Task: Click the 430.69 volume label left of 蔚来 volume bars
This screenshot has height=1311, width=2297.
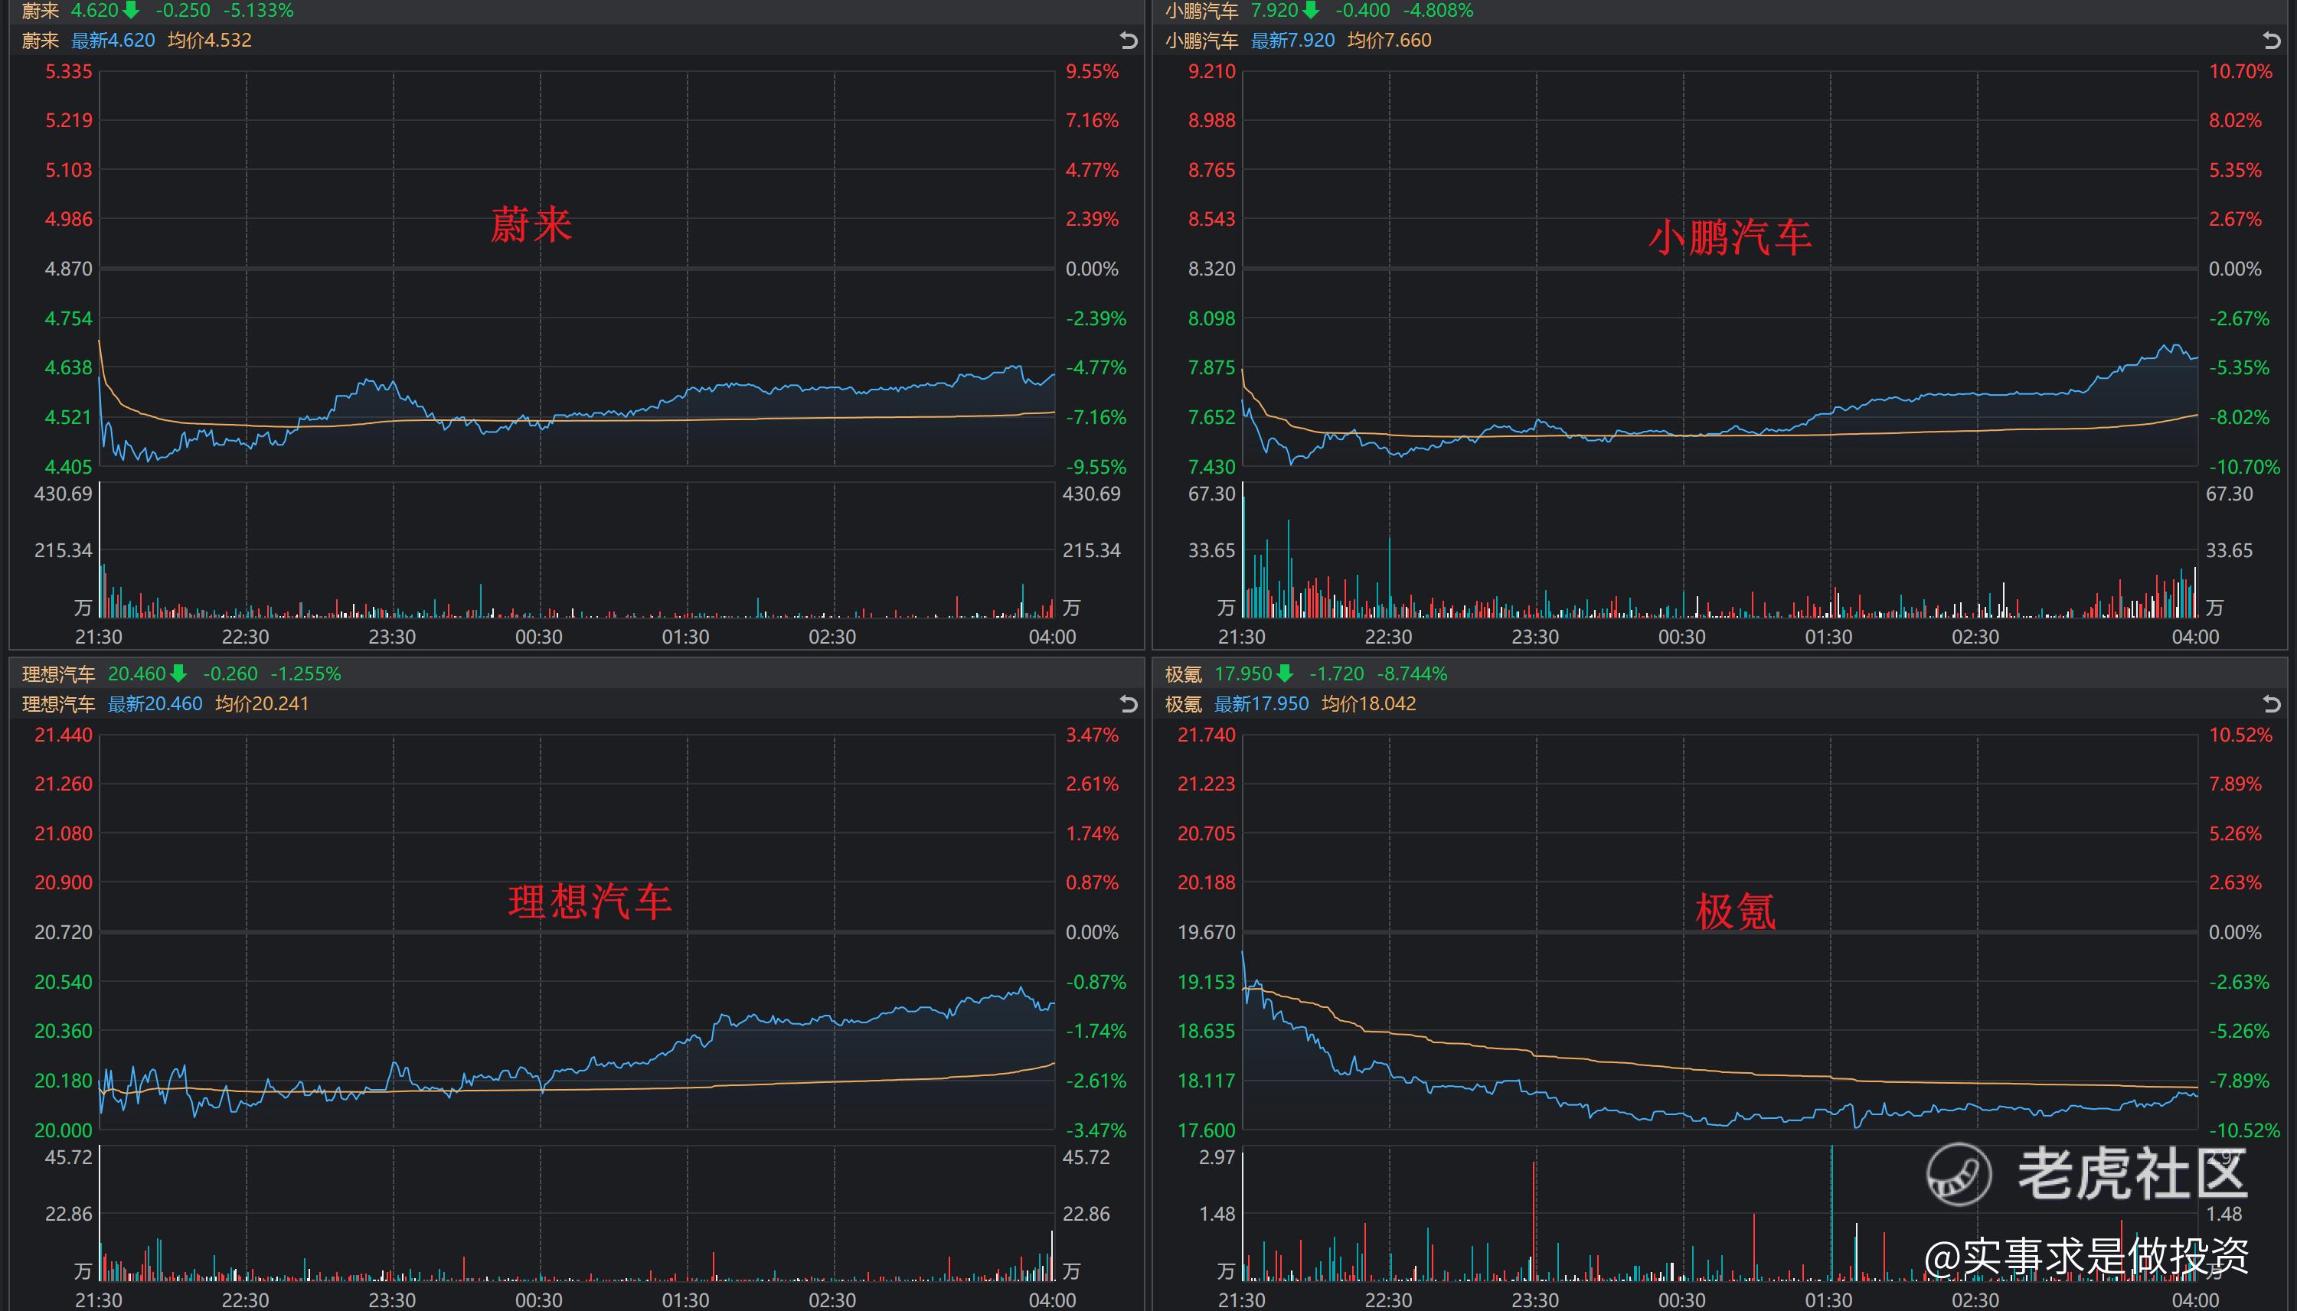Action: click(63, 494)
